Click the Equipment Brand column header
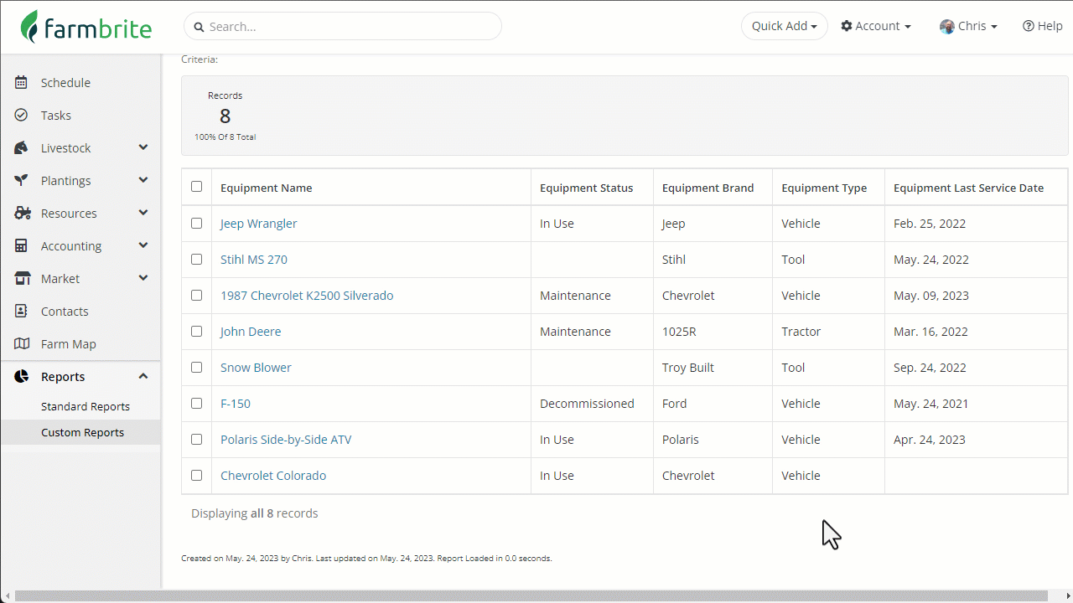This screenshot has height=603, width=1073. 708,188
